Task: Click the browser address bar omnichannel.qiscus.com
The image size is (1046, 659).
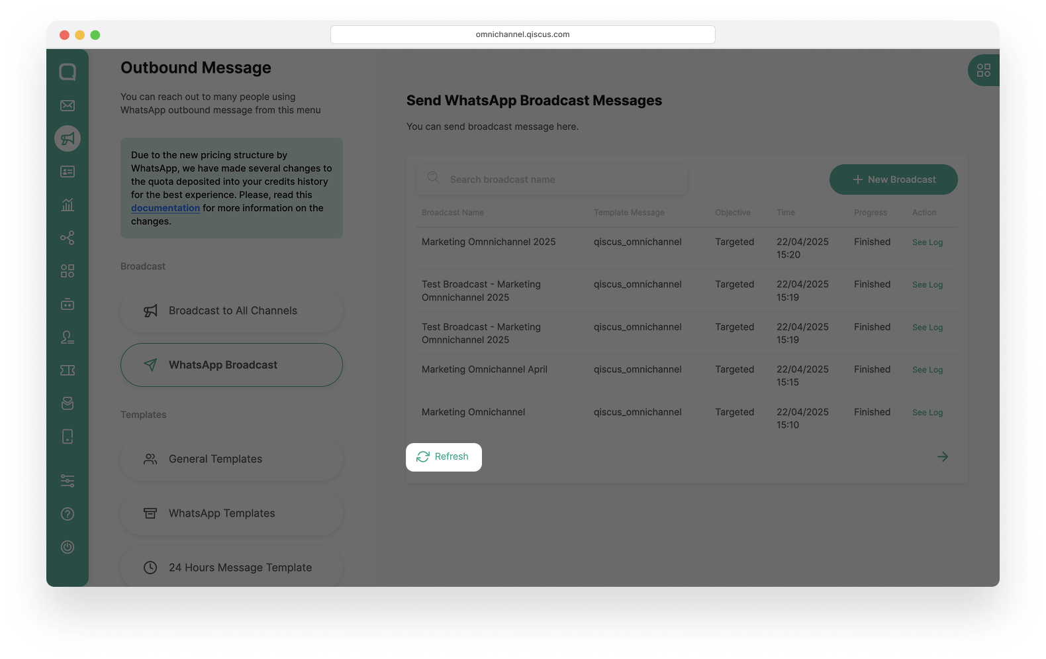Action: pyautogui.click(x=523, y=34)
